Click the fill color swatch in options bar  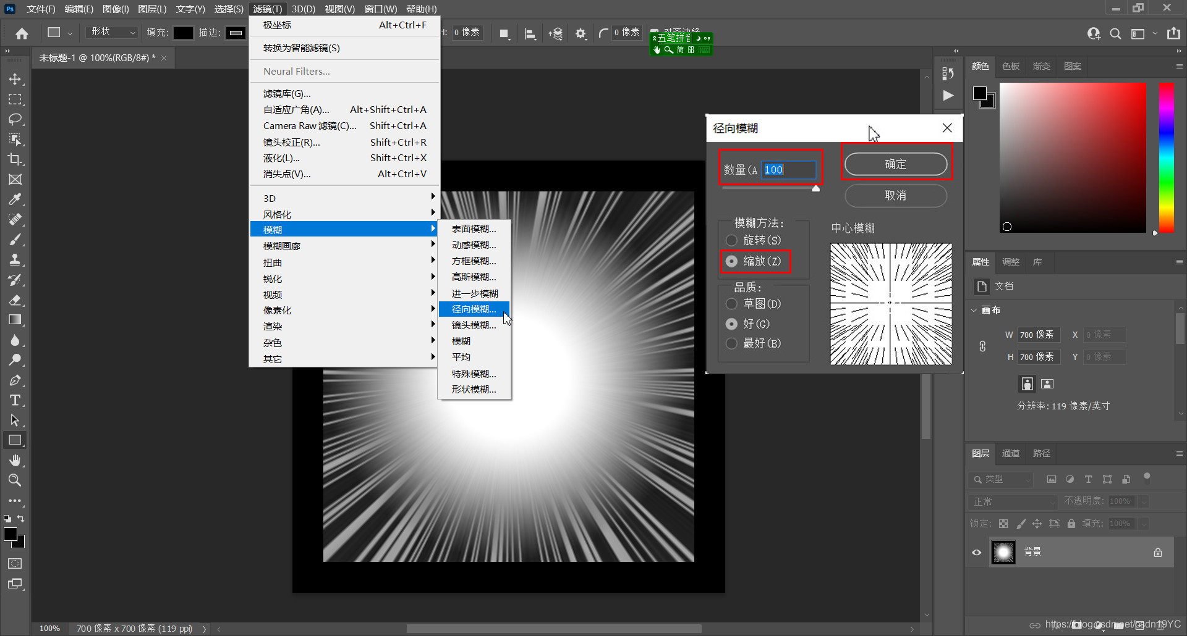pyautogui.click(x=183, y=33)
